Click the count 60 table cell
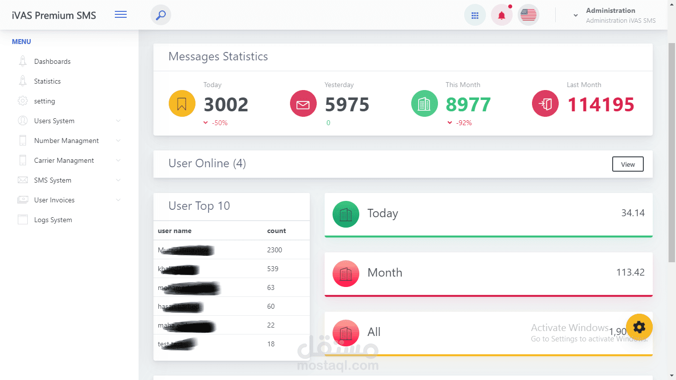This screenshot has width=676, height=380. 271,306
